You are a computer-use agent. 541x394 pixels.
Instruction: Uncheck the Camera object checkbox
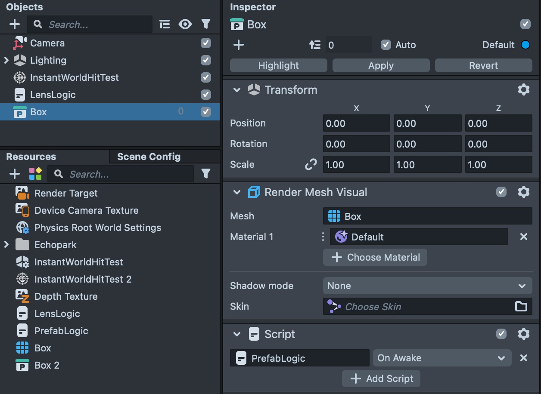[206, 43]
